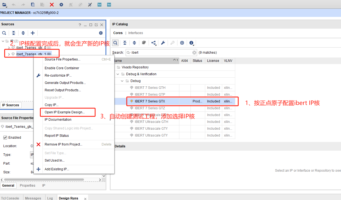Open Sources panel help question mark
The width and height of the screenshot is (341, 200).
pyautogui.click(x=80, y=25)
